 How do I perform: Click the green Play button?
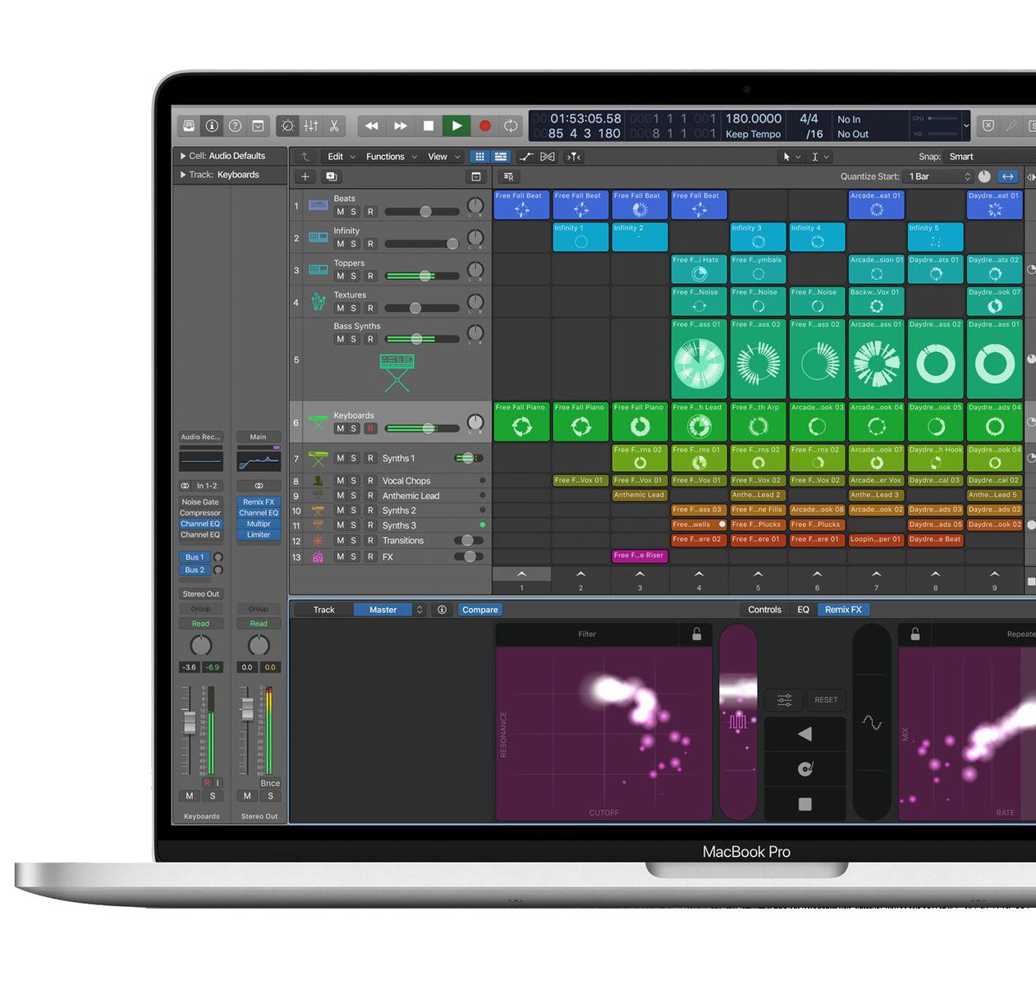point(456,126)
